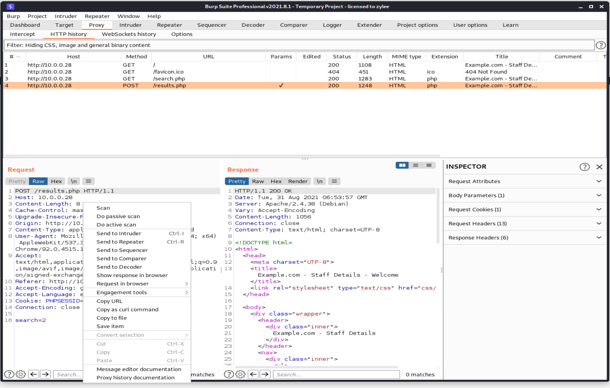Open Inspector help question mark icon
Image resolution: width=610 pixels, height=388 pixels.
(x=584, y=167)
